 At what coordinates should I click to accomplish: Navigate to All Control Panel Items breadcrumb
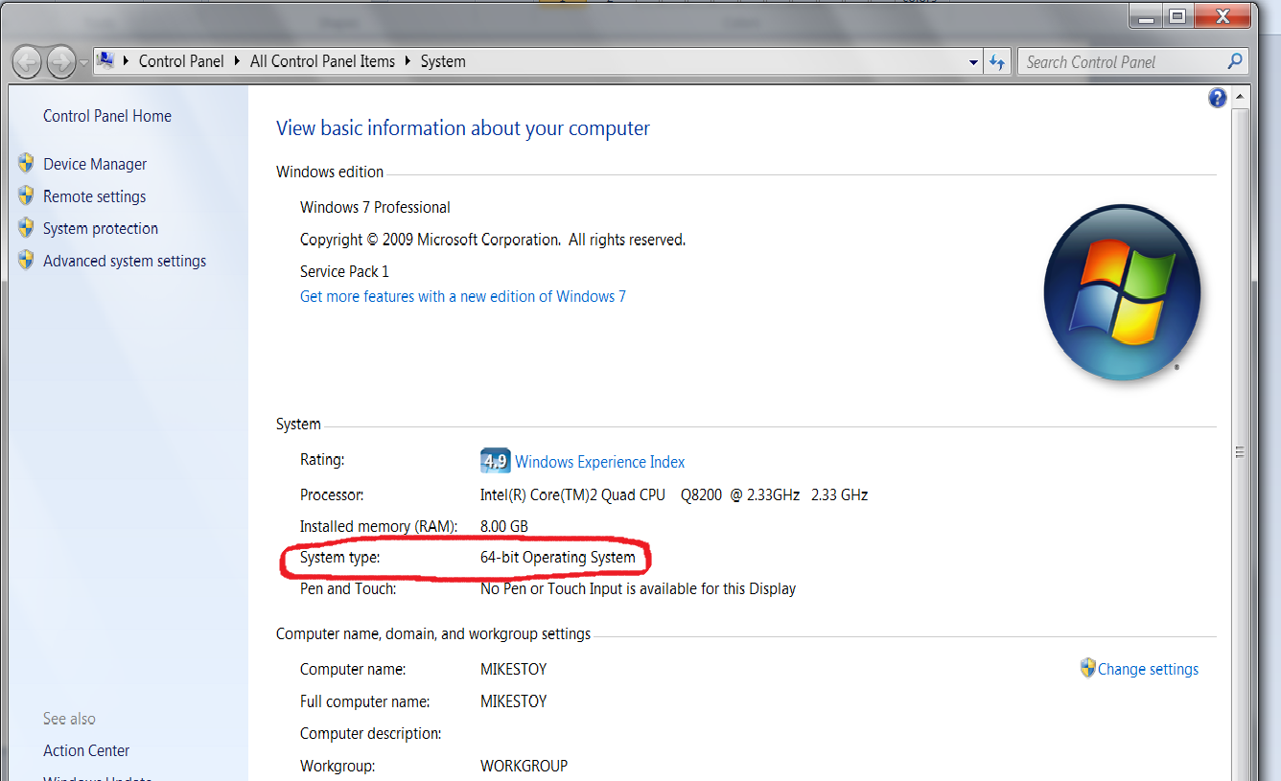pyautogui.click(x=322, y=60)
